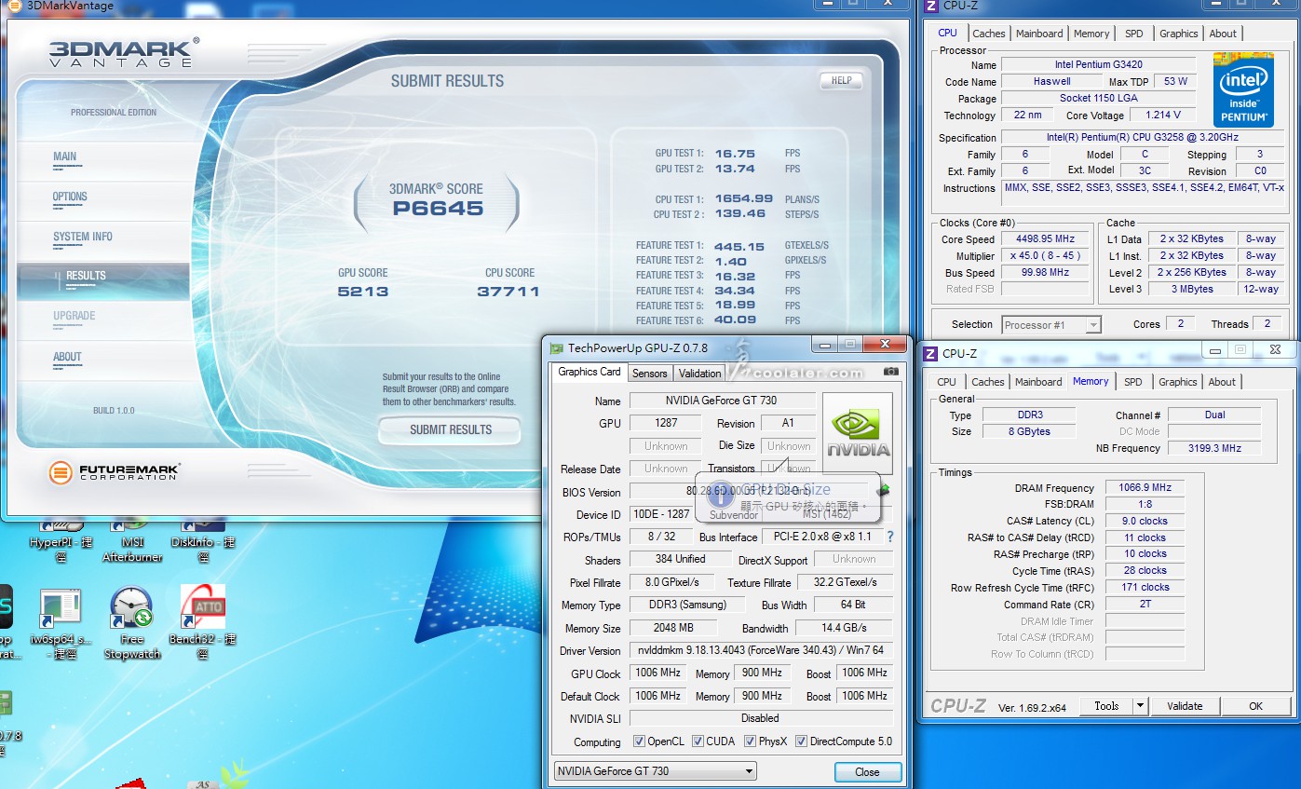This screenshot has width=1301, height=789.
Task: Click the Driver Version field in GPU-Z
Action: click(x=760, y=650)
